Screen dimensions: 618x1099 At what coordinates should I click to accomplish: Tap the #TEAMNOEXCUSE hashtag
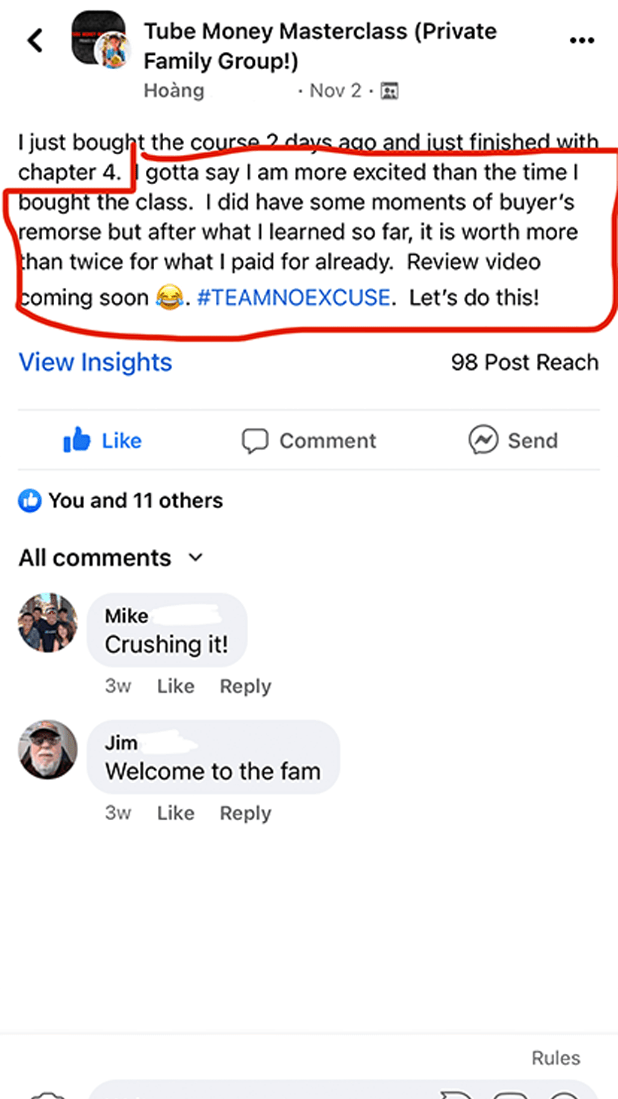coord(294,298)
